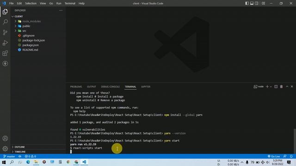Open the volume icon in system tray
This screenshot has width=296, height=166.
tap(268, 162)
